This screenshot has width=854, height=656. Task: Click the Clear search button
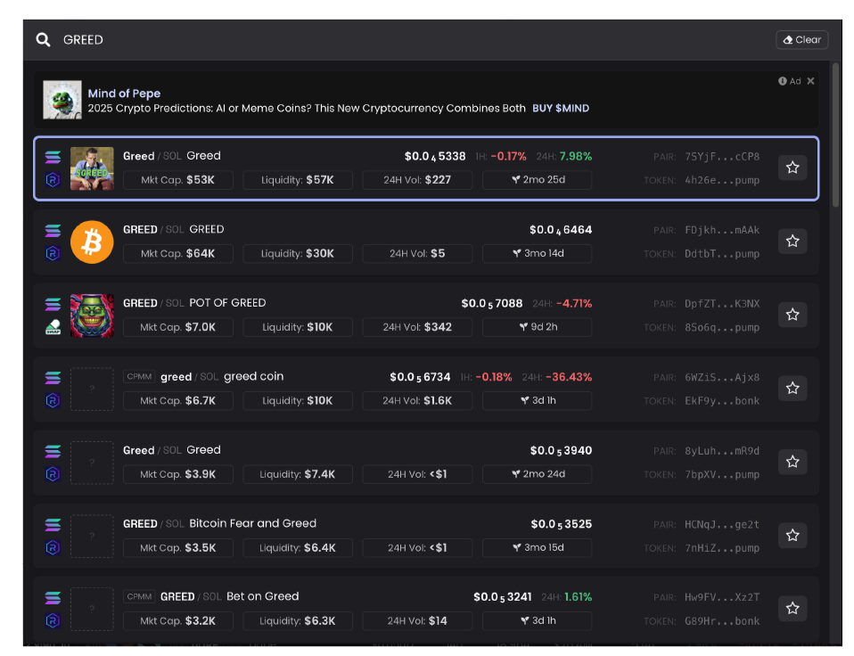tap(801, 39)
